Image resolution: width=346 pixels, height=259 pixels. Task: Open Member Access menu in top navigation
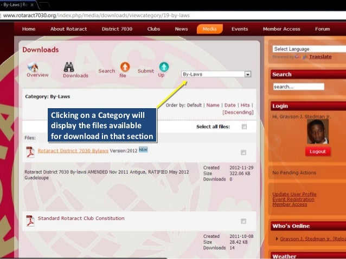(281, 29)
